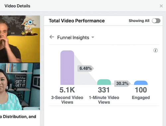Click the 30.2% conversion label

pos(122,83)
